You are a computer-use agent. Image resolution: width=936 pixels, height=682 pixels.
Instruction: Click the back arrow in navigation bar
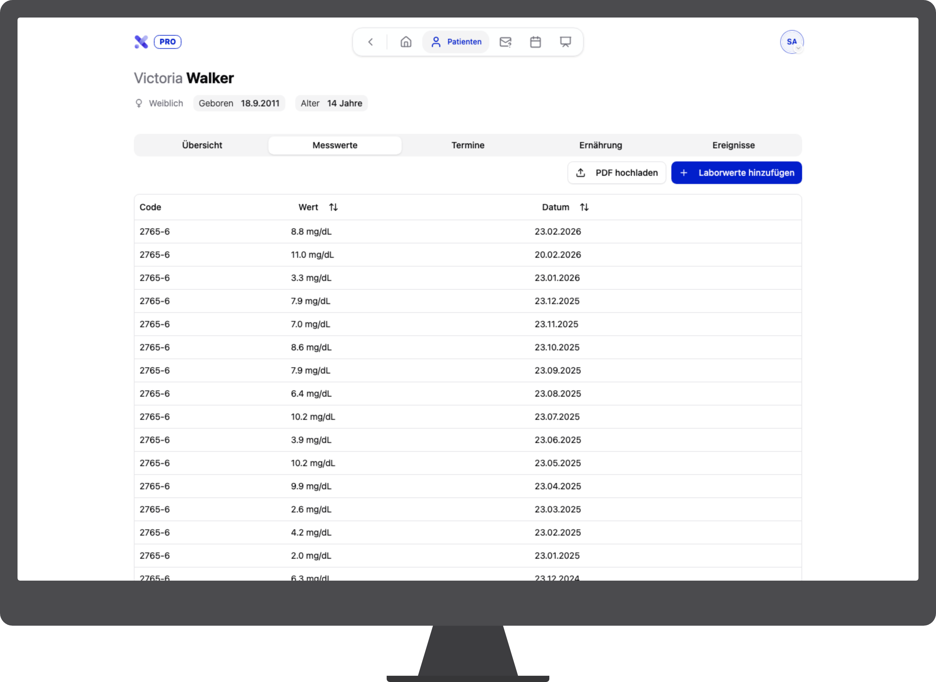point(370,42)
